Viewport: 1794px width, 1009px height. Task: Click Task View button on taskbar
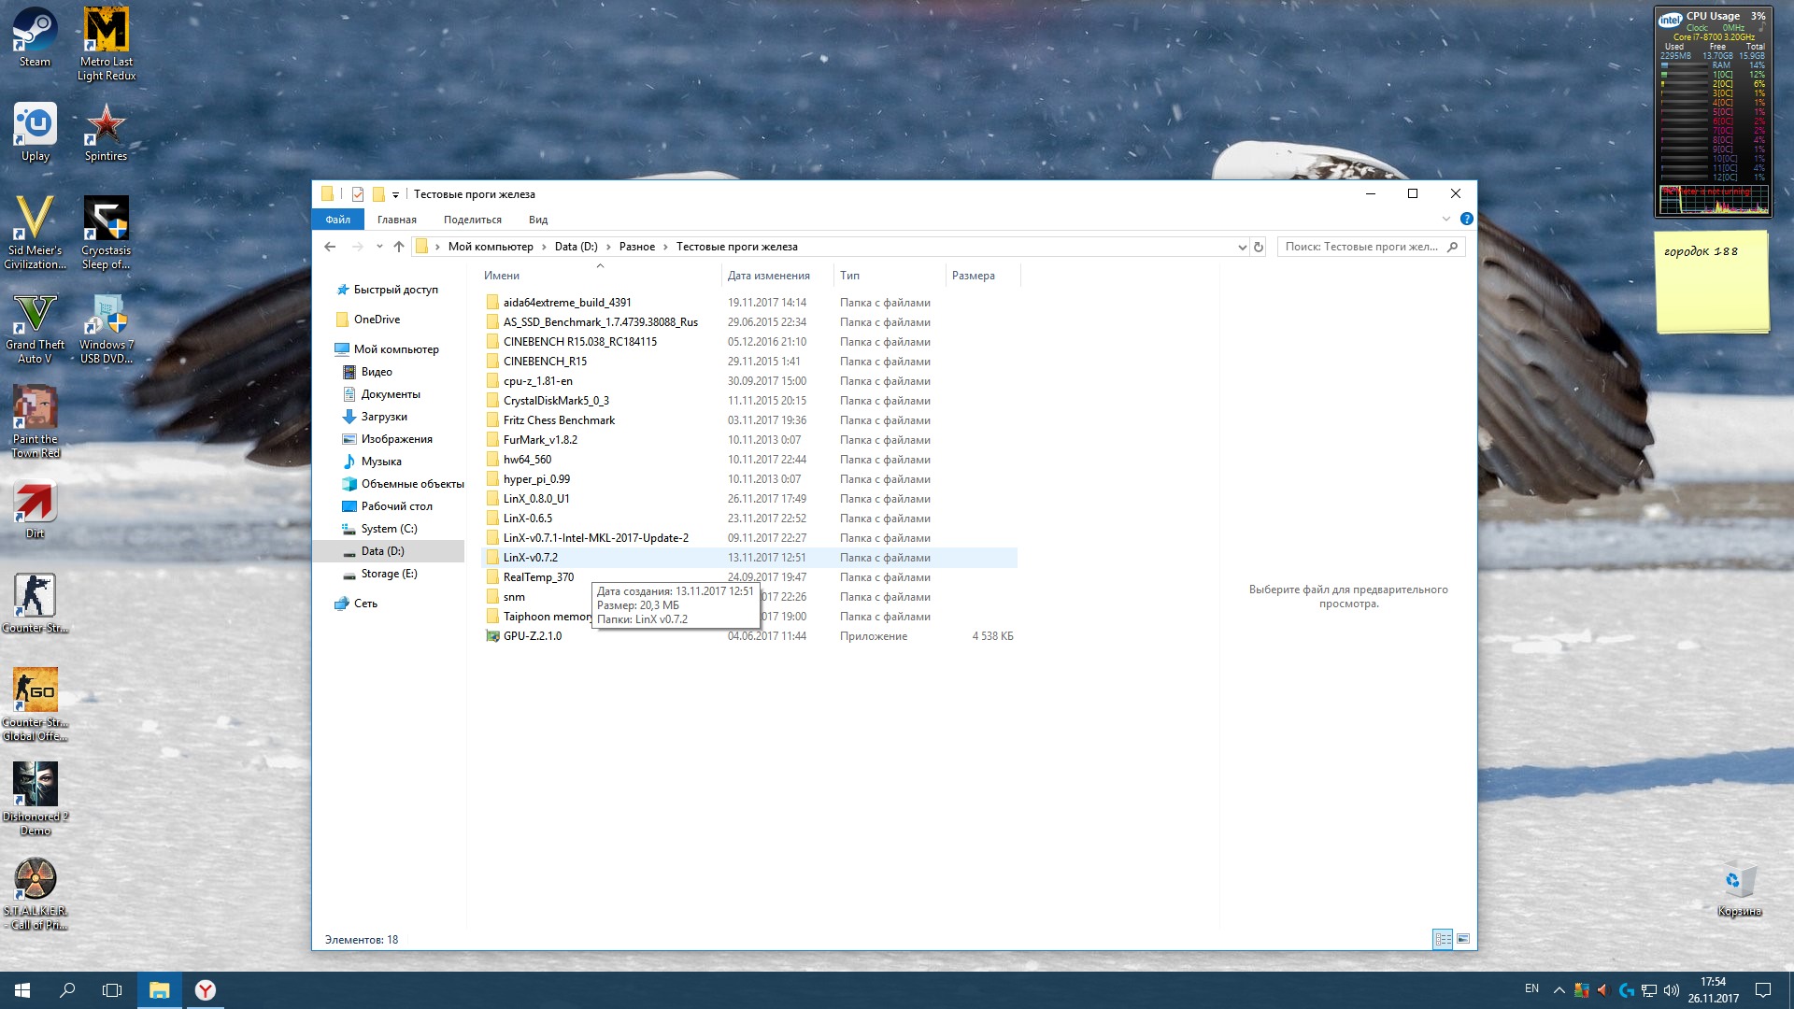pyautogui.click(x=112, y=990)
